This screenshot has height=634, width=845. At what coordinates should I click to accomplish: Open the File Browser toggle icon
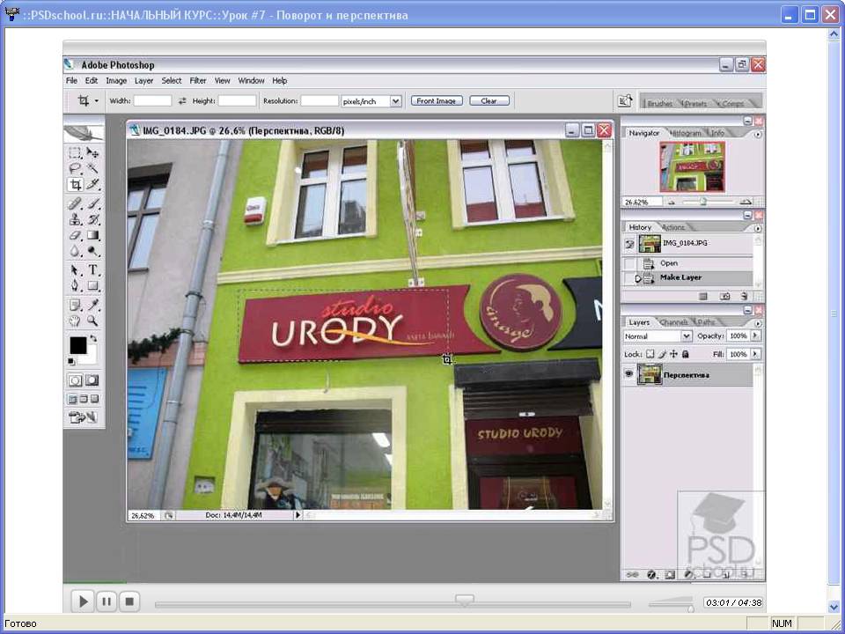(x=625, y=100)
